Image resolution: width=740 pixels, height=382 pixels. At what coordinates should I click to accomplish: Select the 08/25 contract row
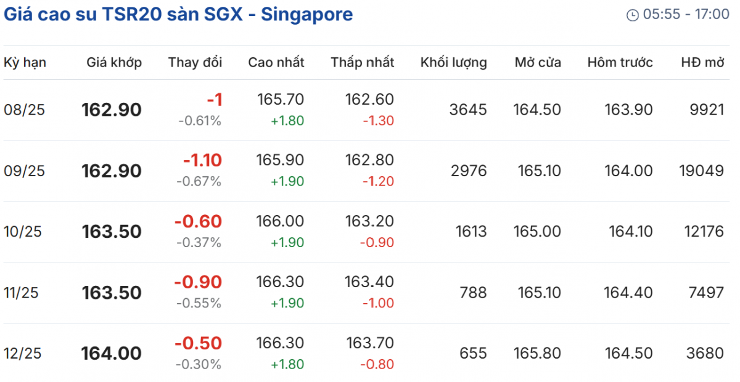click(x=25, y=110)
